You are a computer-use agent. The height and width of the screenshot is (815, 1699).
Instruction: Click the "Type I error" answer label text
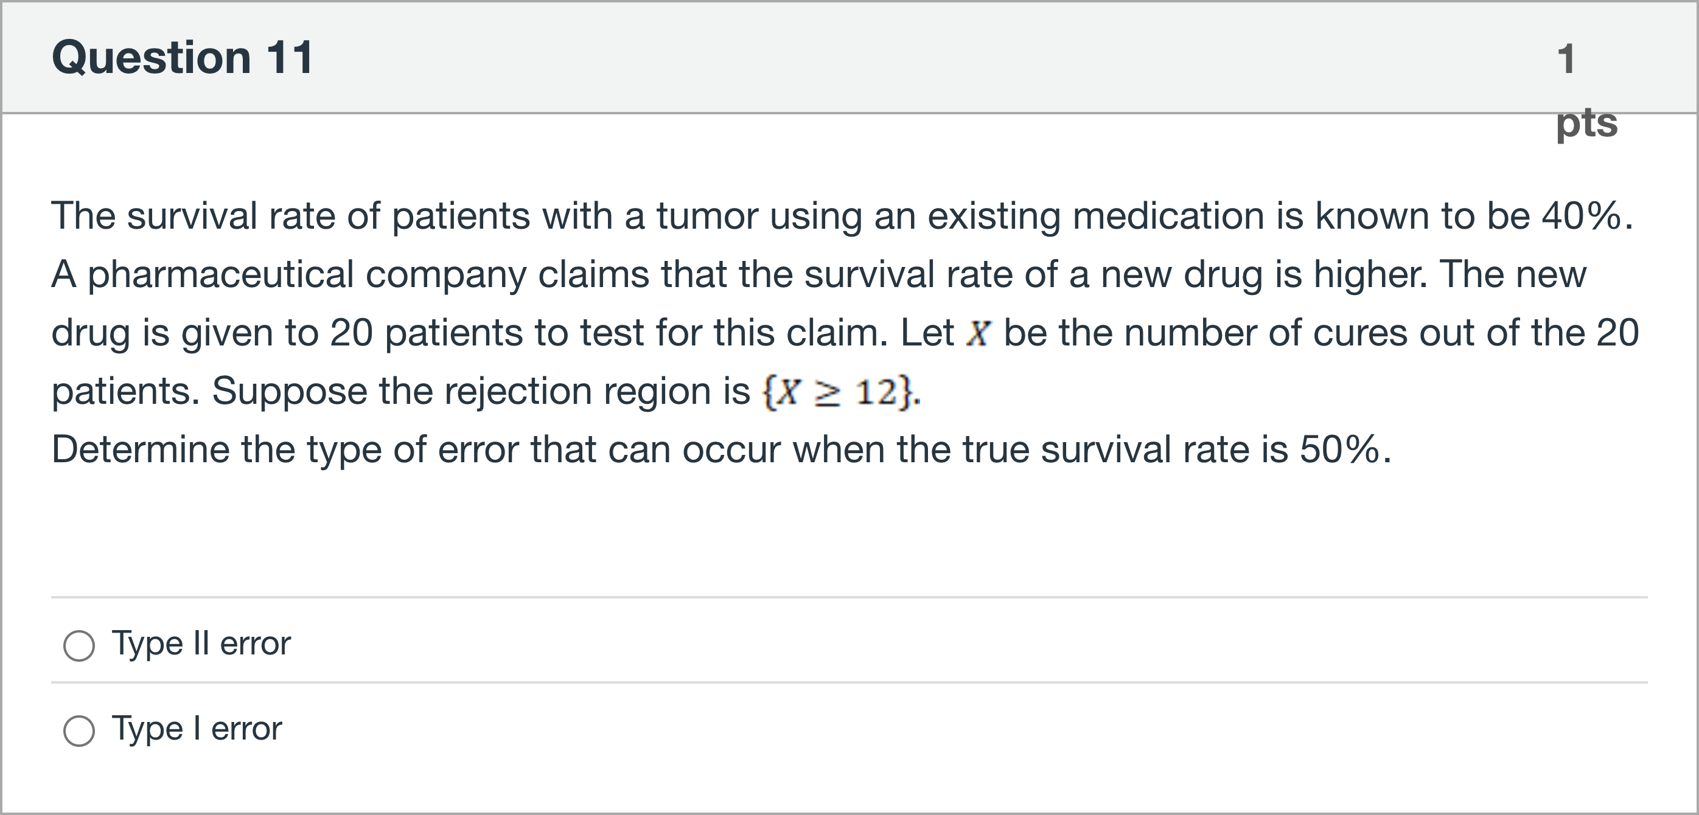click(x=197, y=729)
